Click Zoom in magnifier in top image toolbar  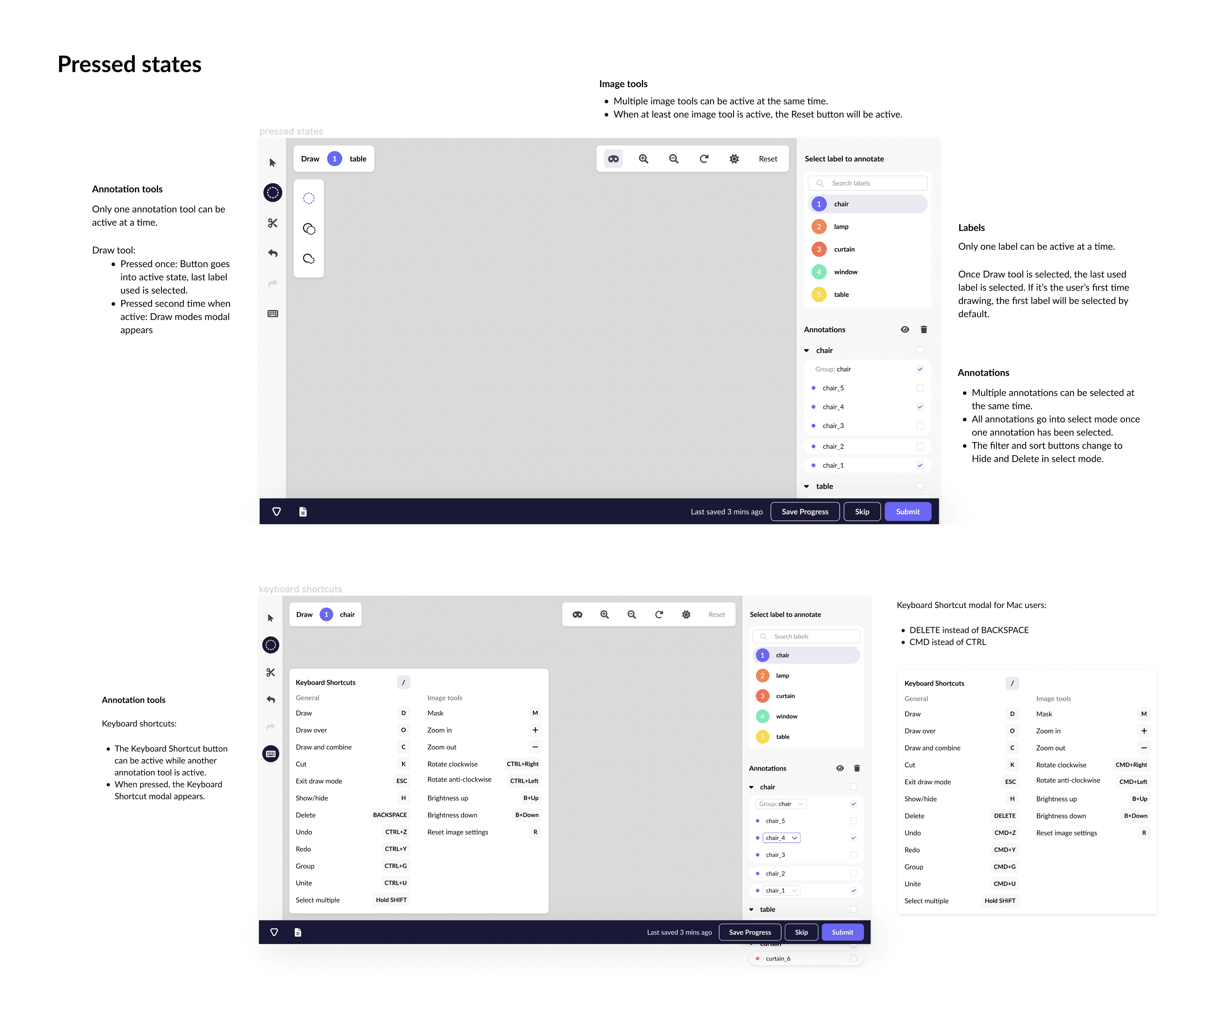644,159
